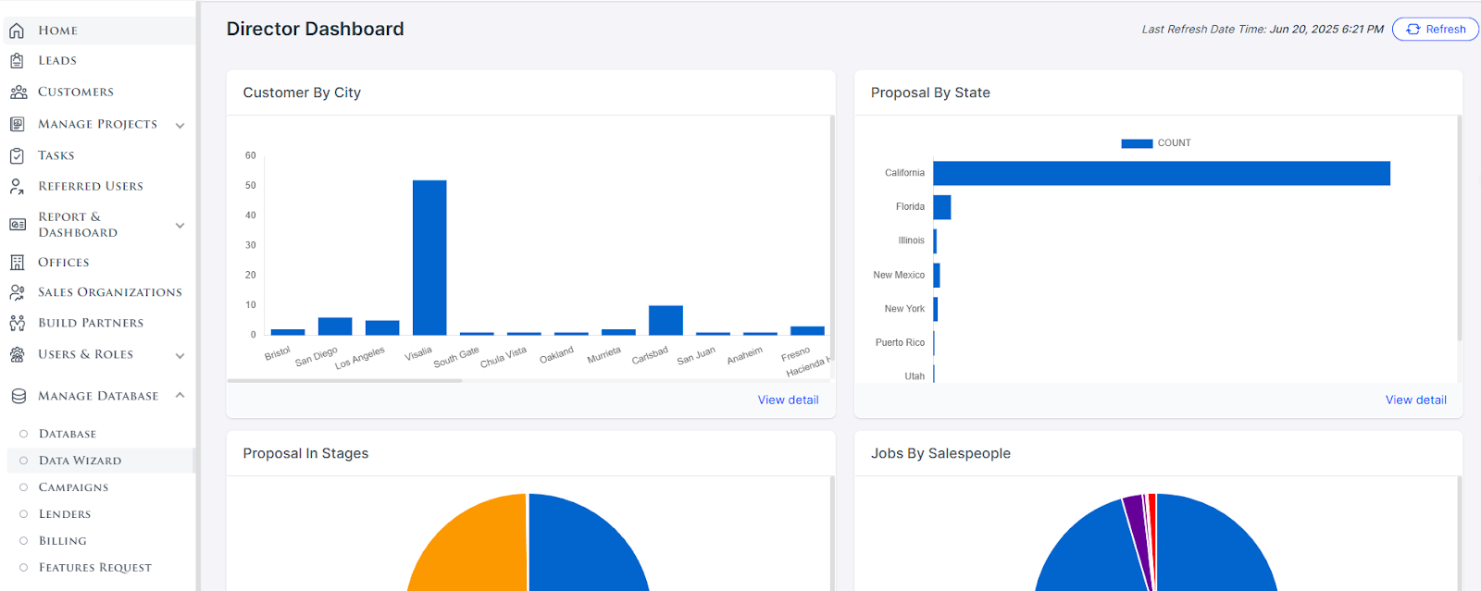Expand Report & Dashboard chevron
The height and width of the screenshot is (591, 1481).
(180, 225)
